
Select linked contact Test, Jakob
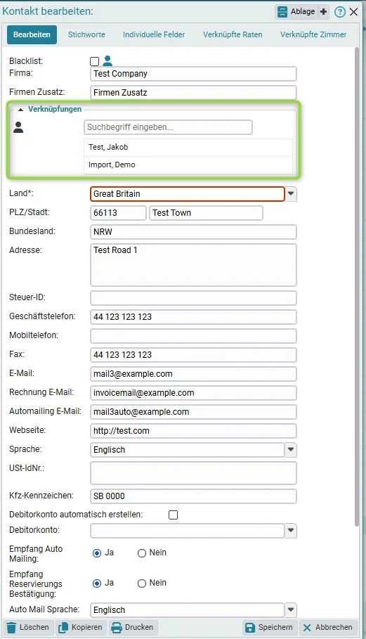(188, 147)
